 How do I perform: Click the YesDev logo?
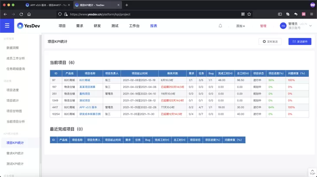click(29, 26)
